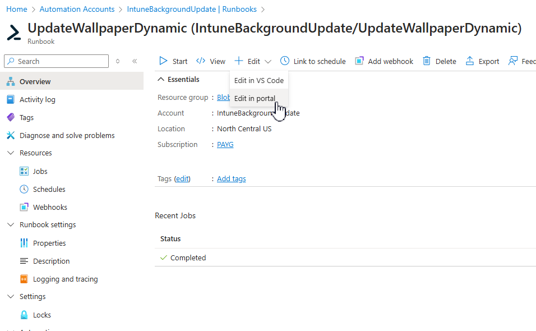Select Edit in portal menu option
The image size is (536, 331).
255,98
